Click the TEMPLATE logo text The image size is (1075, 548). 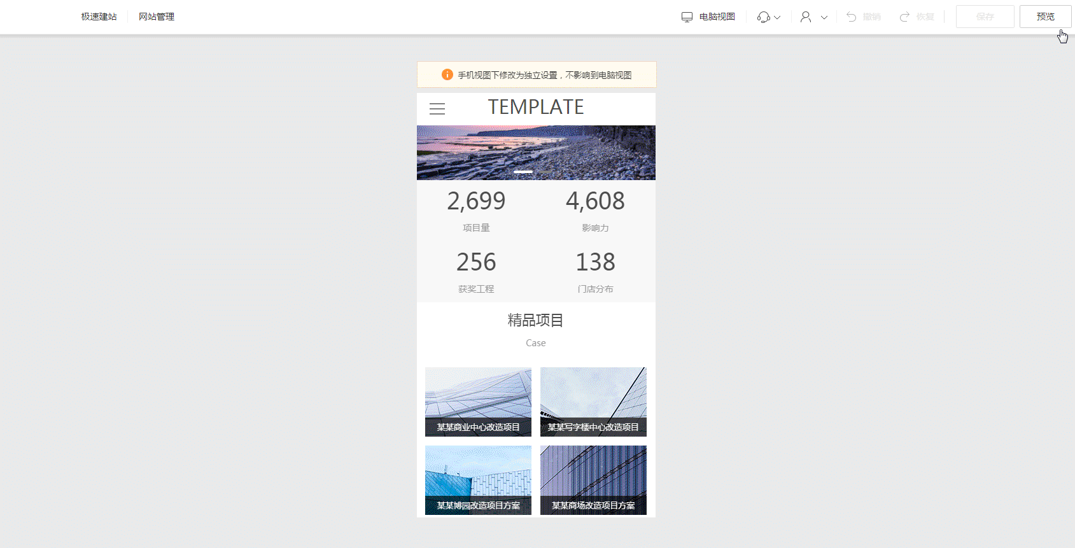click(536, 107)
